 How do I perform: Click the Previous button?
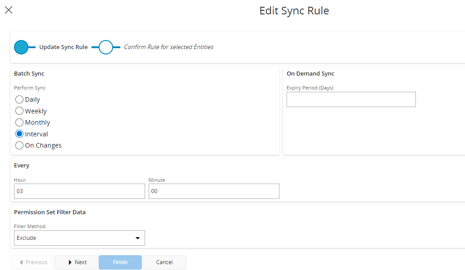(x=32, y=262)
